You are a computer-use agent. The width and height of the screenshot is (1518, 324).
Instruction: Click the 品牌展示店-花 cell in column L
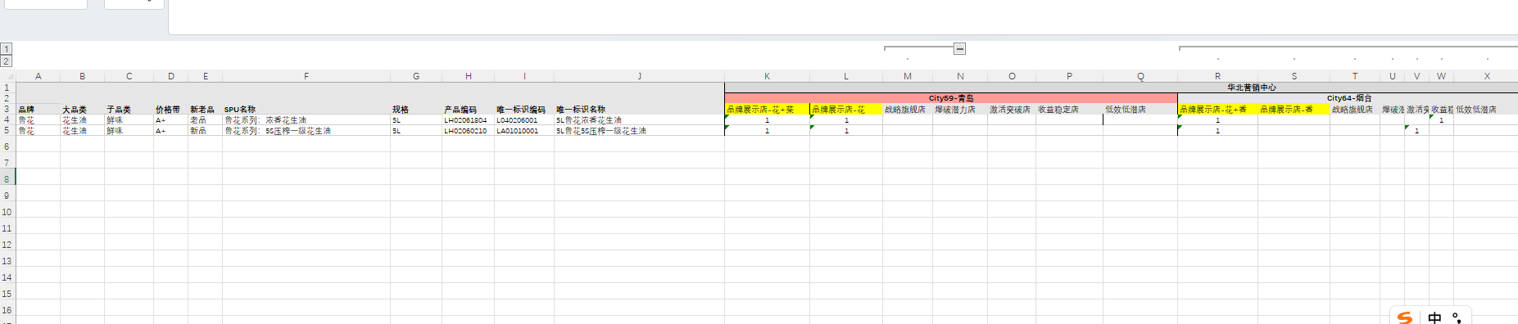846,109
